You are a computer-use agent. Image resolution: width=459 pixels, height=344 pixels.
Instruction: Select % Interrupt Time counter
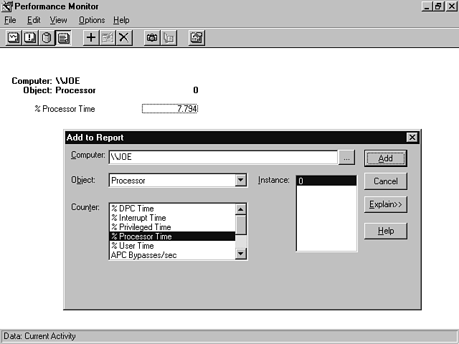(x=138, y=218)
